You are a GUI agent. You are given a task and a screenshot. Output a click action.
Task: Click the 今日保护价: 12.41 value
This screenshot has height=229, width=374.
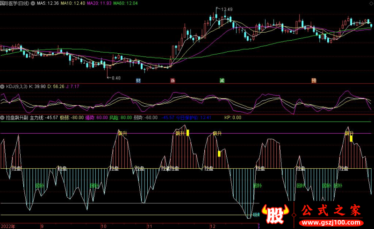click(194, 118)
